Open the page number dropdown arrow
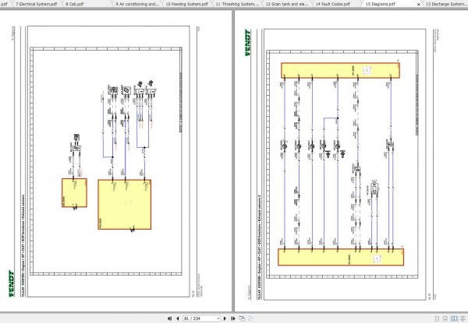 pyautogui.click(x=218, y=319)
